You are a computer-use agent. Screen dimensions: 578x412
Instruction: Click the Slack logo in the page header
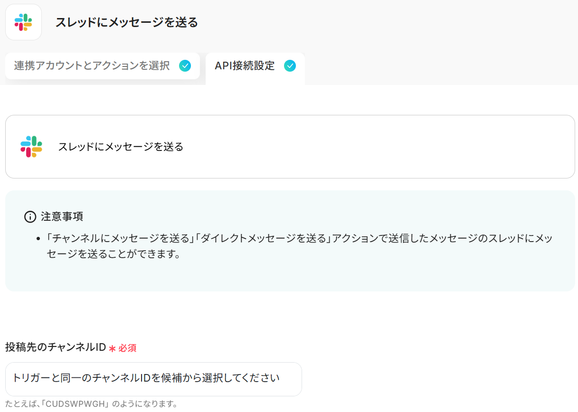[23, 22]
